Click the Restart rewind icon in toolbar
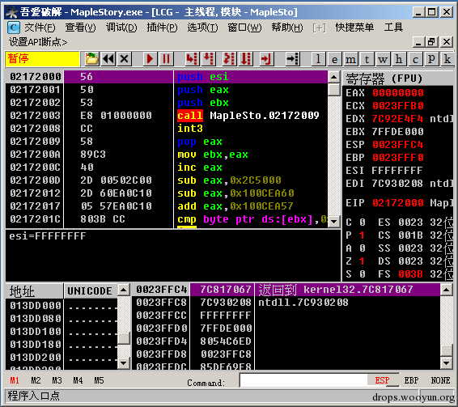 click(x=108, y=59)
